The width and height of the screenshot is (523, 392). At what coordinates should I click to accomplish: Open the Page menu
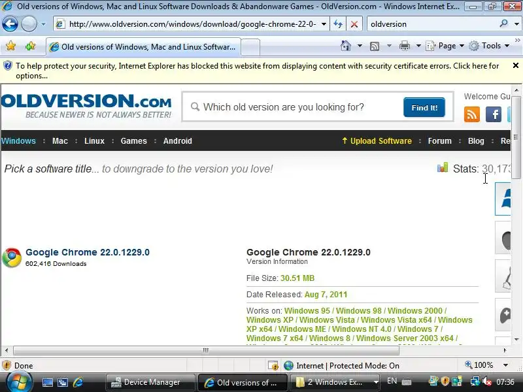coord(445,46)
